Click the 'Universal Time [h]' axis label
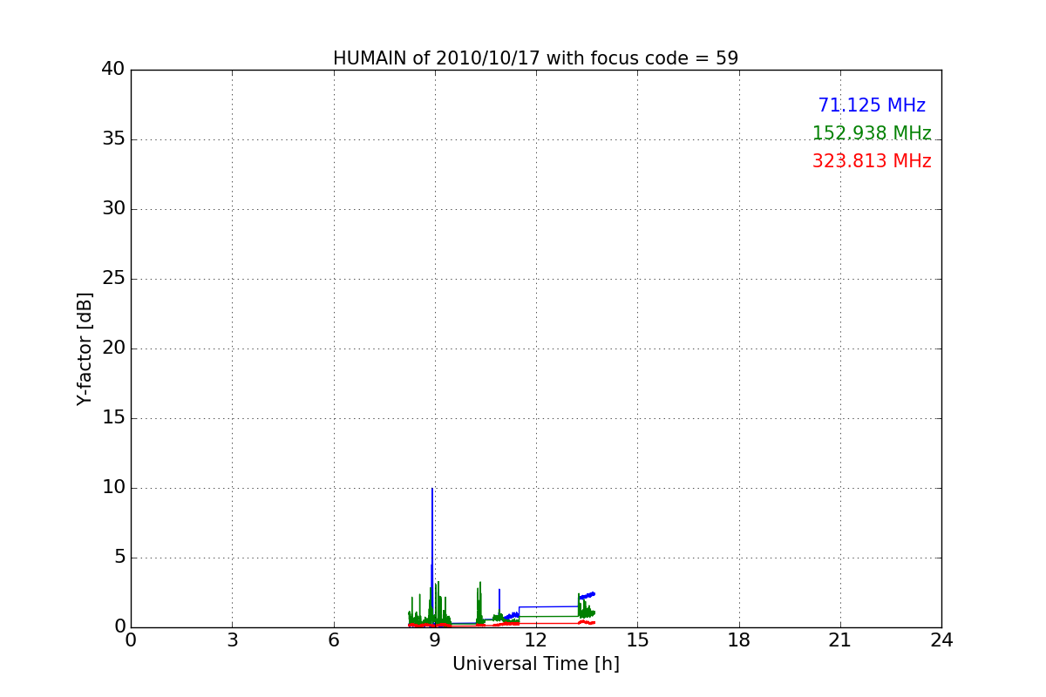The width and height of the screenshot is (1046, 697). tap(536, 664)
